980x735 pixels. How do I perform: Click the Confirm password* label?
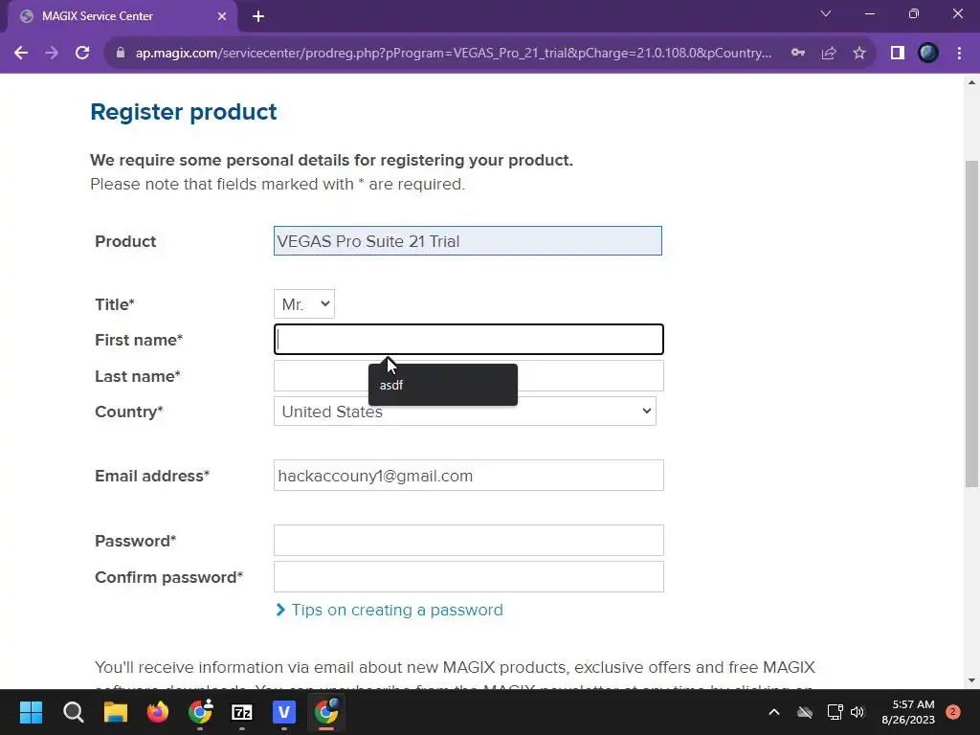point(168,577)
